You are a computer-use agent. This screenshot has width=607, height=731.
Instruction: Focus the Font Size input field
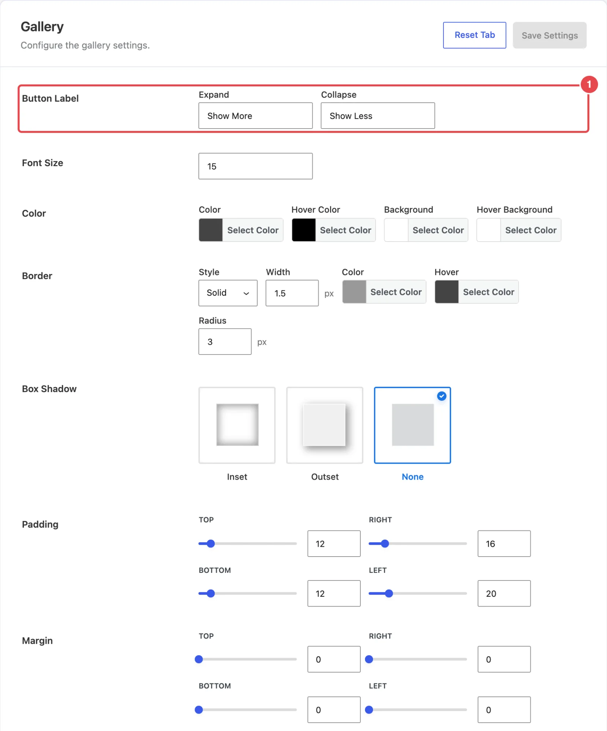pos(255,166)
